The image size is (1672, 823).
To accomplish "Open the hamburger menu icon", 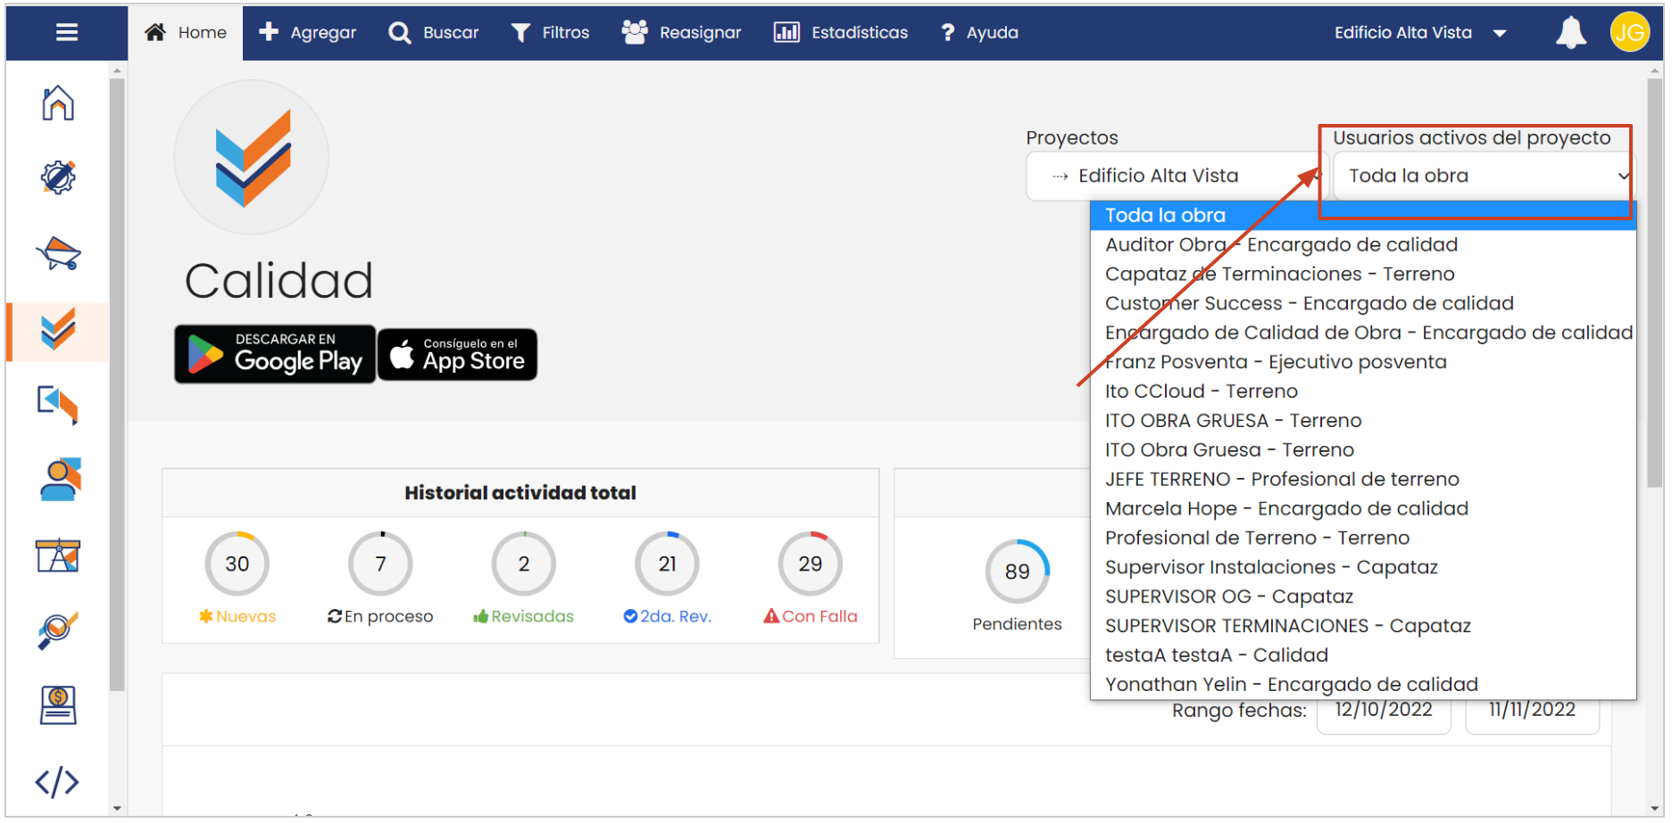I will tap(66, 33).
